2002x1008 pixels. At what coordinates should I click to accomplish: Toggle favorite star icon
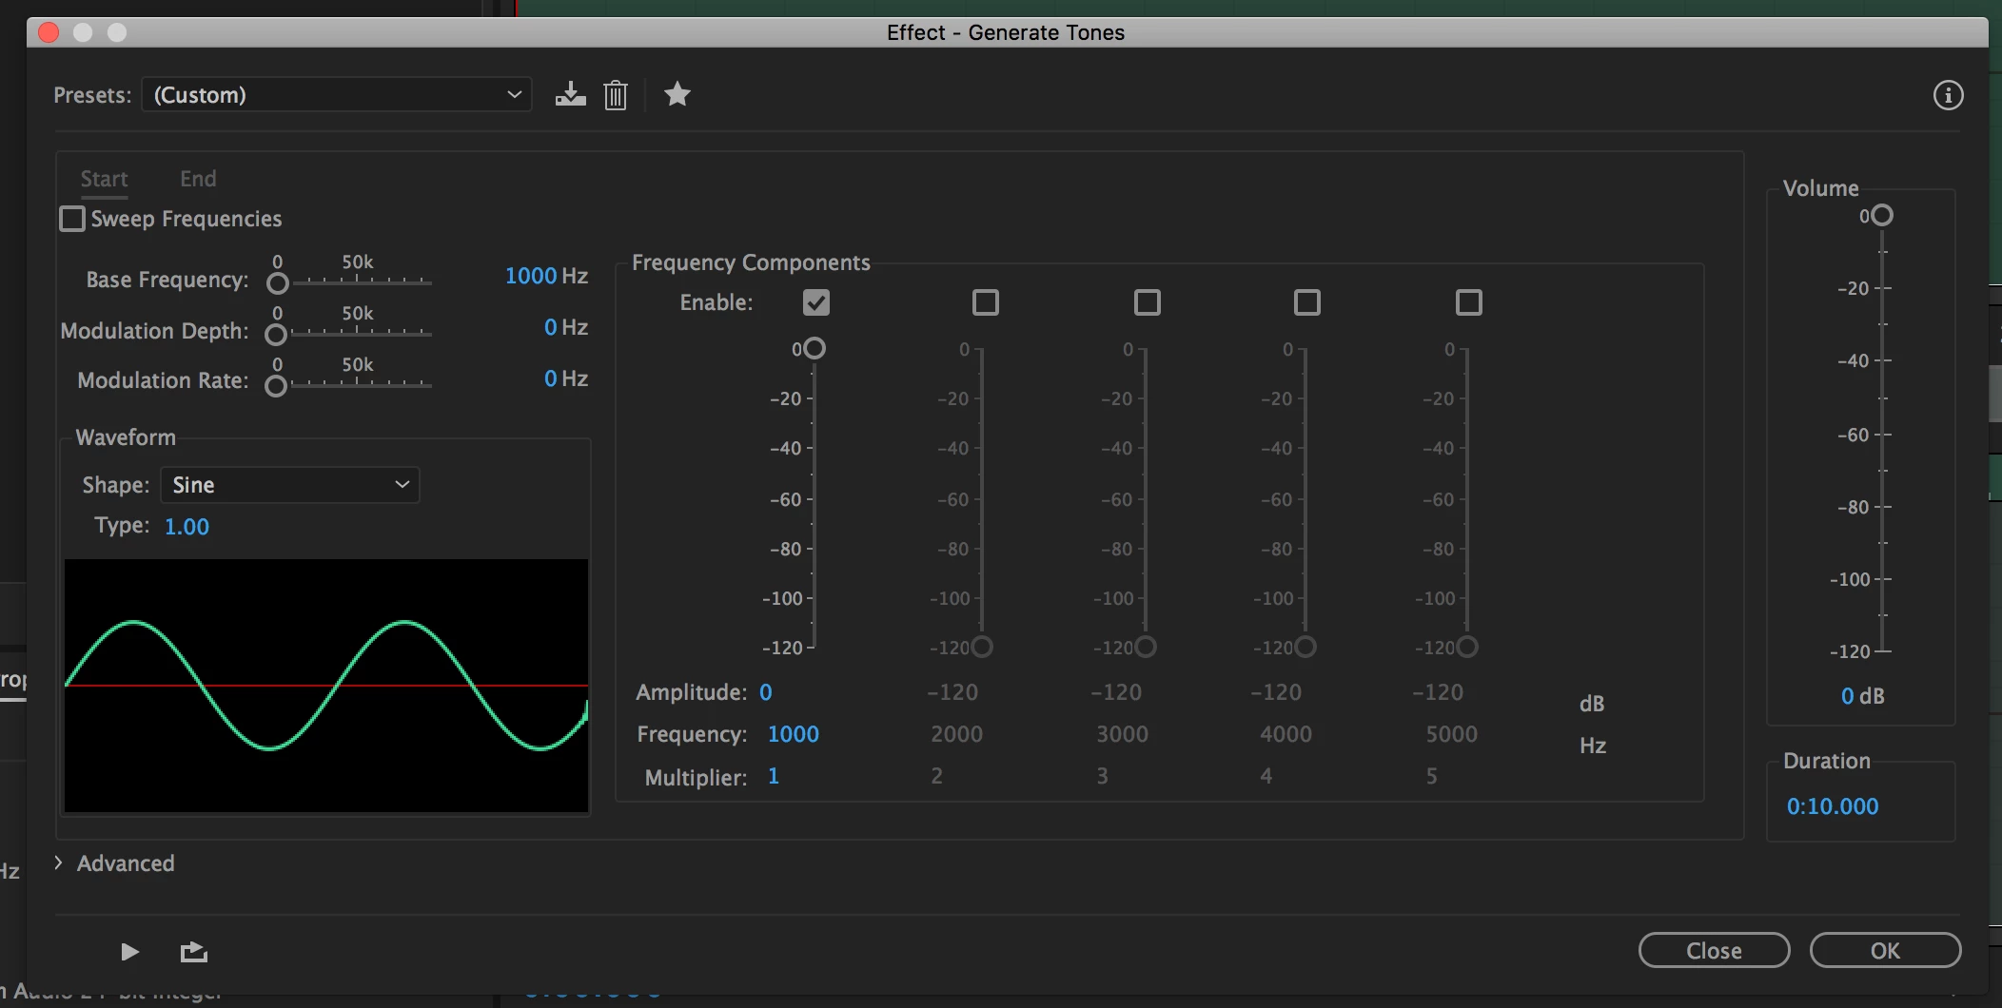click(677, 94)
